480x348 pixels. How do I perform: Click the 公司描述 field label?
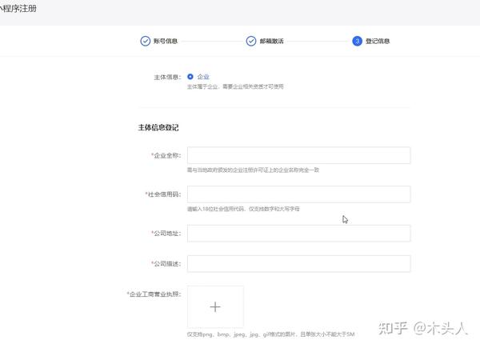(x=166, y=264)
